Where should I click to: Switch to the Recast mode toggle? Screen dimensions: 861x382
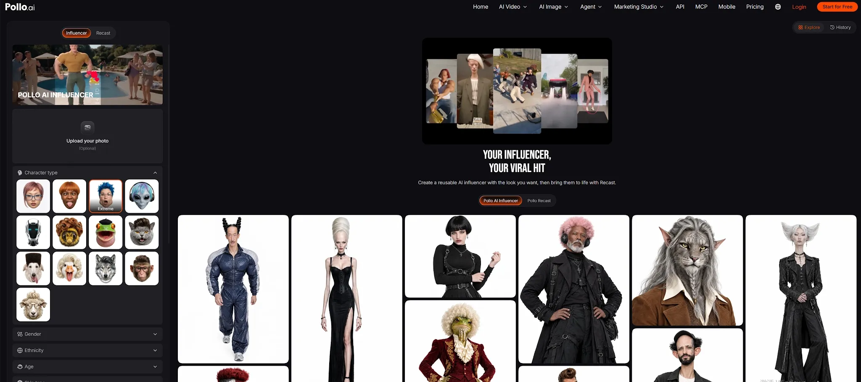[103, 33]
